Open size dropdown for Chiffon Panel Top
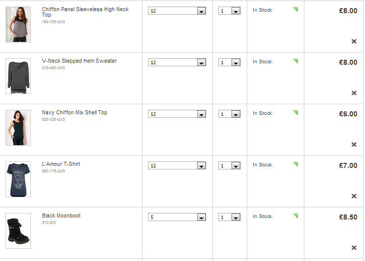The height and width of the screenshot is (261, 365). pos(177,11)
